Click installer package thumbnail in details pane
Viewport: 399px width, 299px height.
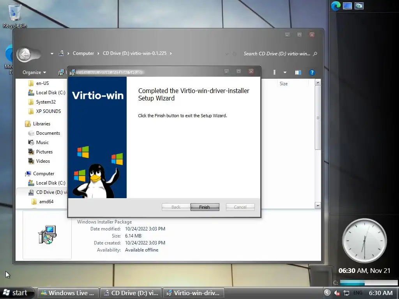(x=47, y=234)
